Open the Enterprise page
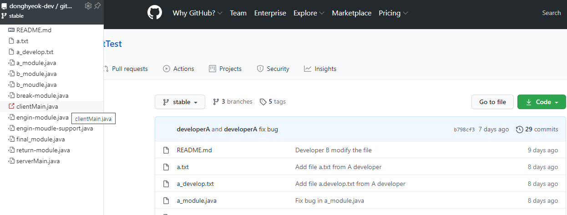Image resolution: width=567 pixels, height=215 pixels. click(x=270, y=13)
